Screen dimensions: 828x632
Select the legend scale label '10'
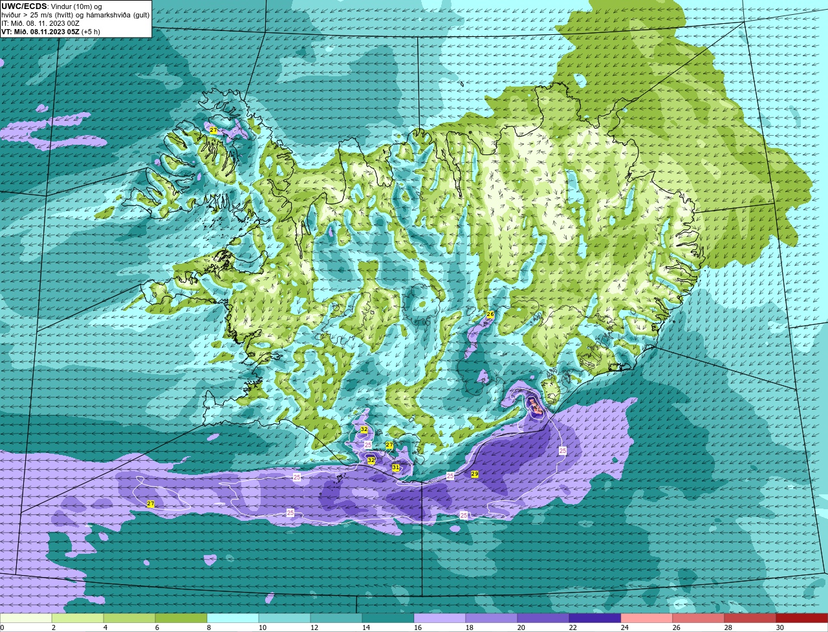[x=262, y=627]
